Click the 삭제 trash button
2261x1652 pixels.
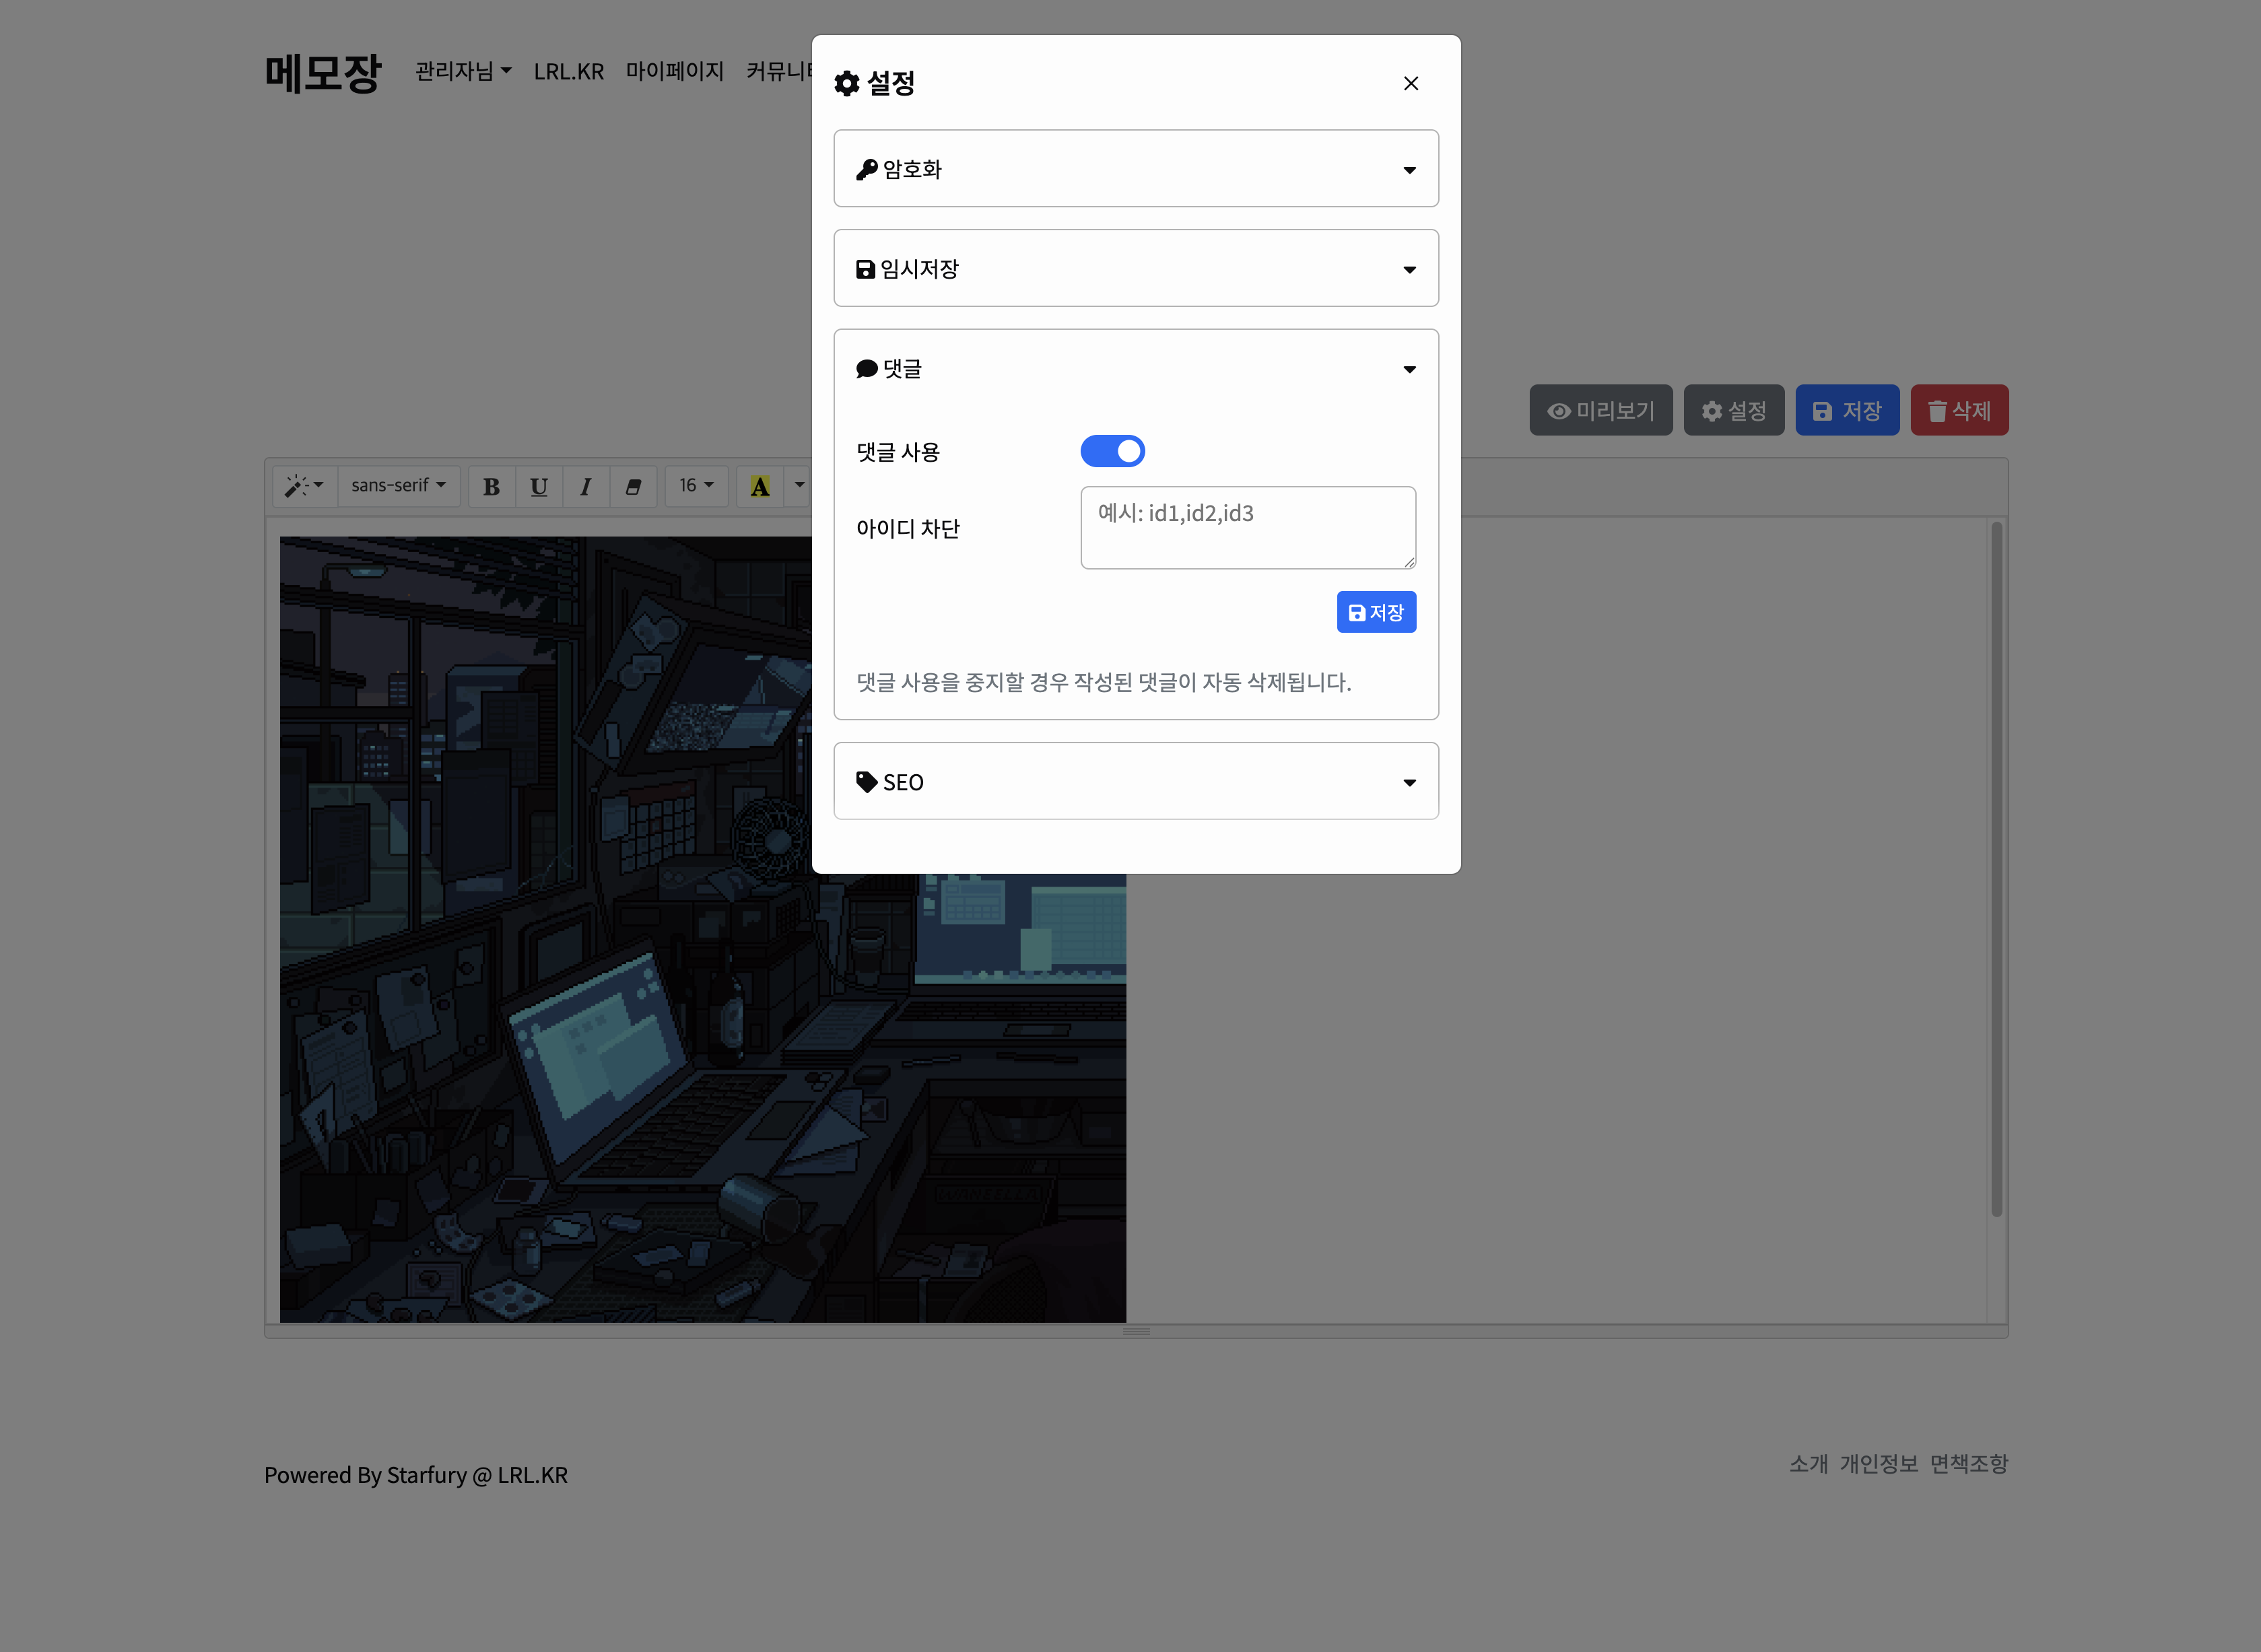point(1959,411)
